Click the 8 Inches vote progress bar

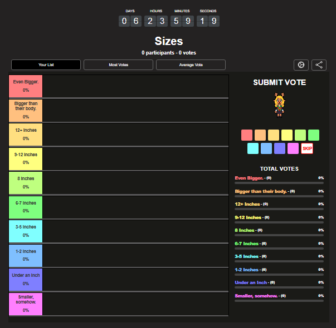pos(279,235)
